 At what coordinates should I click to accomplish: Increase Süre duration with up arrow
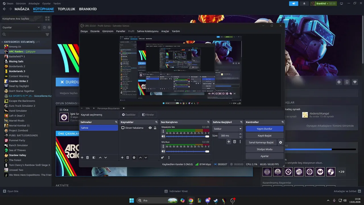(240, 134)
